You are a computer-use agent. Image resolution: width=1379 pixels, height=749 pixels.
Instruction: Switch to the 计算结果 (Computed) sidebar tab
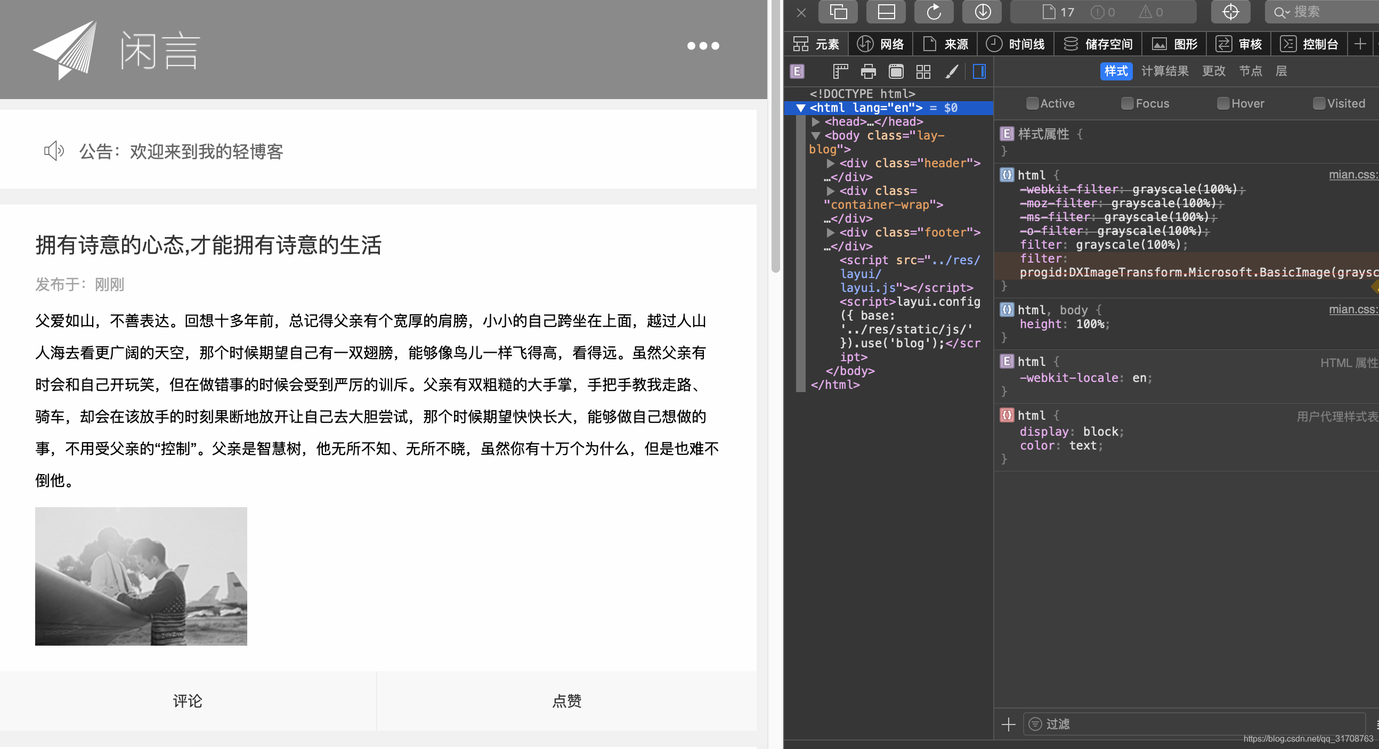pyautogui.click(x=1165, y=71)
